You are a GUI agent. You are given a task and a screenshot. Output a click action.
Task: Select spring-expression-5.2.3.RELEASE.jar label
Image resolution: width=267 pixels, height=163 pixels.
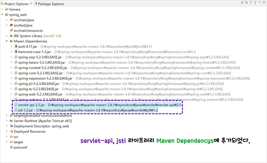(x=45, y=78)
